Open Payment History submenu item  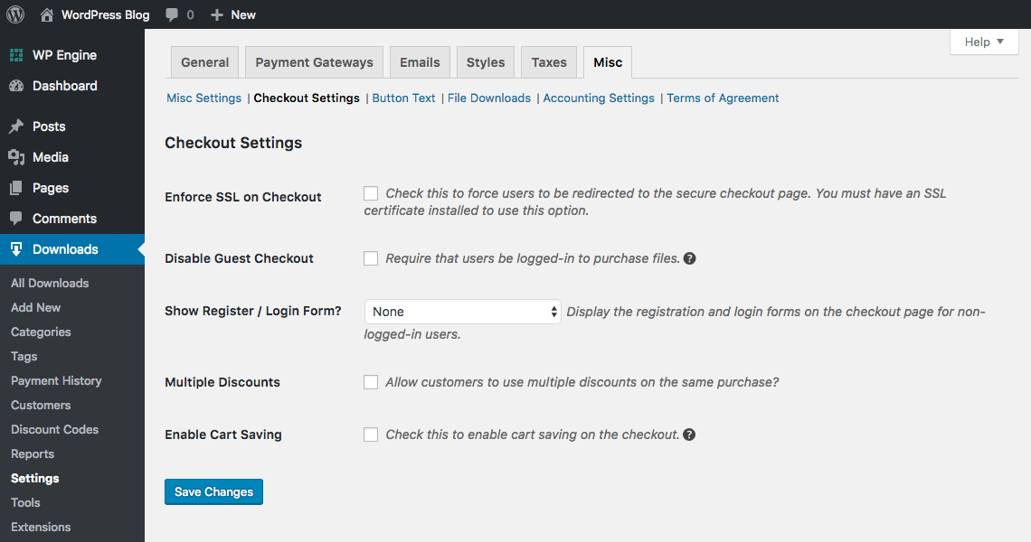[56, 380]
